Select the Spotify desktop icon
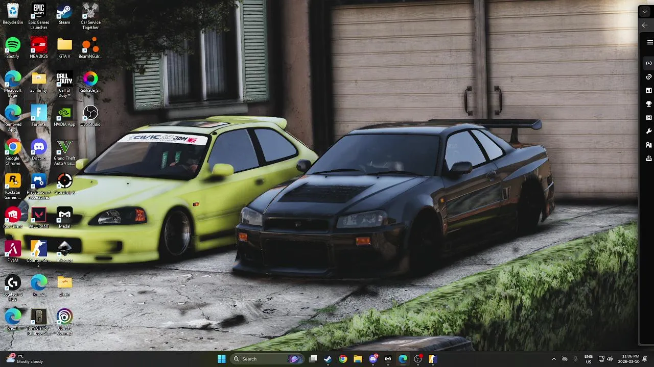 point(13,48)
